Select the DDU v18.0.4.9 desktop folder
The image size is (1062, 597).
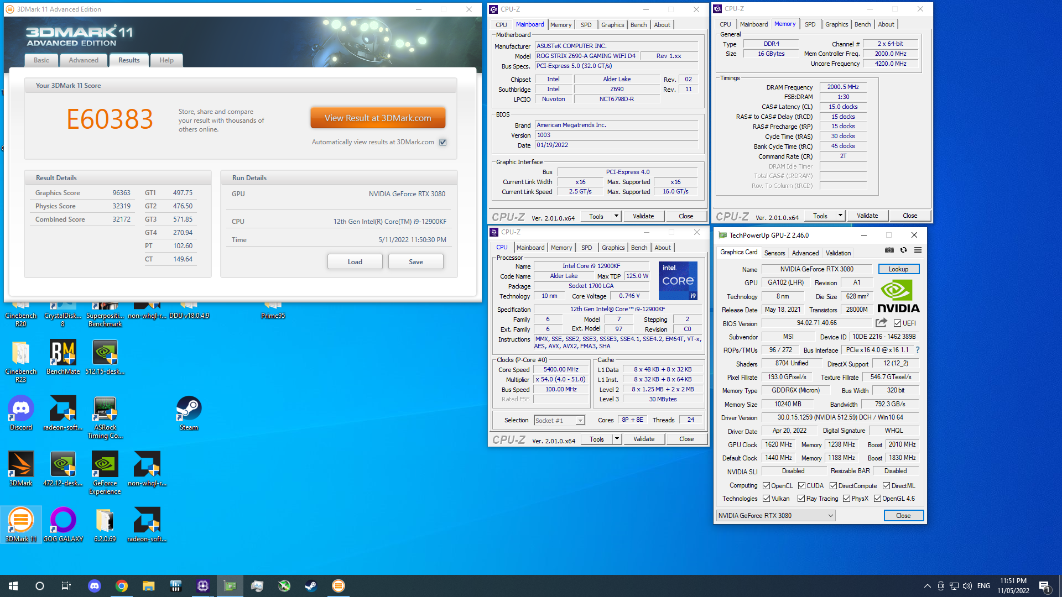[189, 311]
